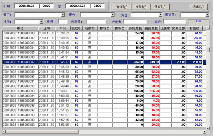Open the 售货员 salesperson dropdown

207,15
